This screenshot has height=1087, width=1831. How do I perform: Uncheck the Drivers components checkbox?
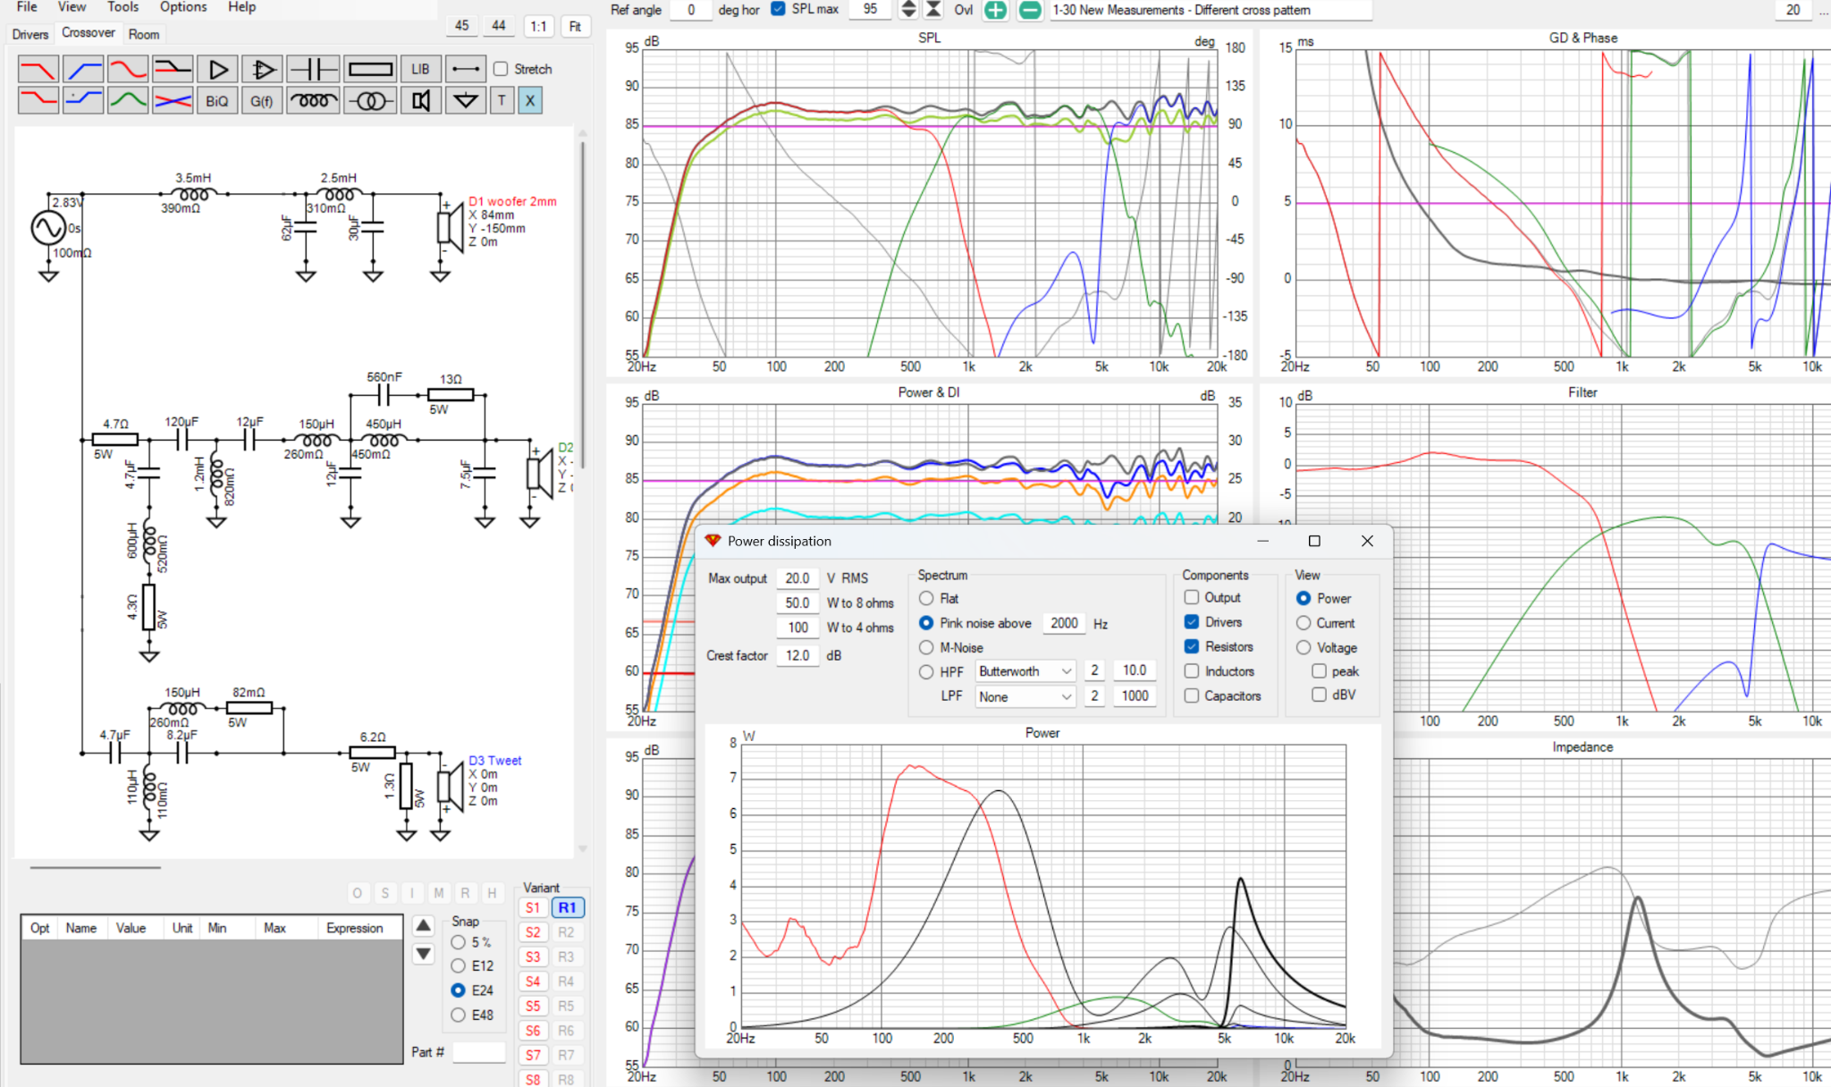1192,621
